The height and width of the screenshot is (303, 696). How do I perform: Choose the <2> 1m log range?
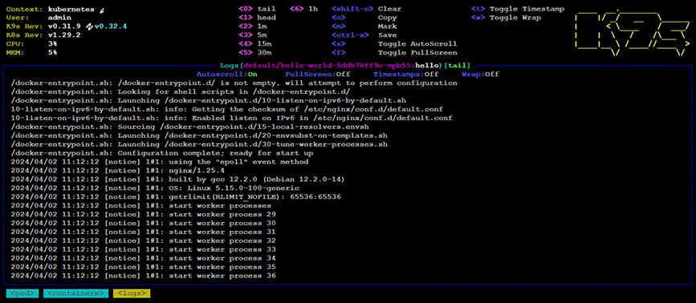click(253, 26)
